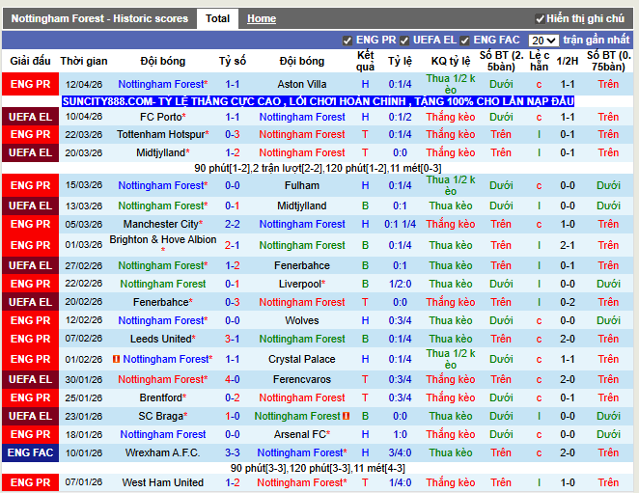Click the ENG PR badge in West Ham row
Viewport: 639px width, 493px height.
pyautogui.click(x=31, y=482)
